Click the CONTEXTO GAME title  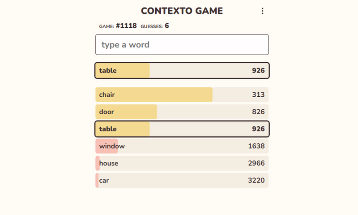click(x=182, y=11)
